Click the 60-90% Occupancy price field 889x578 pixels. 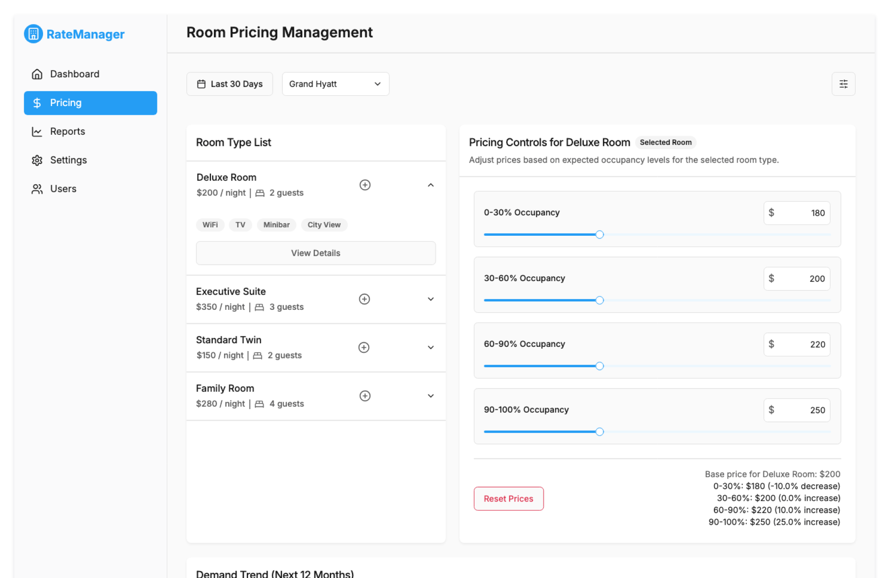tap(802, 345)
